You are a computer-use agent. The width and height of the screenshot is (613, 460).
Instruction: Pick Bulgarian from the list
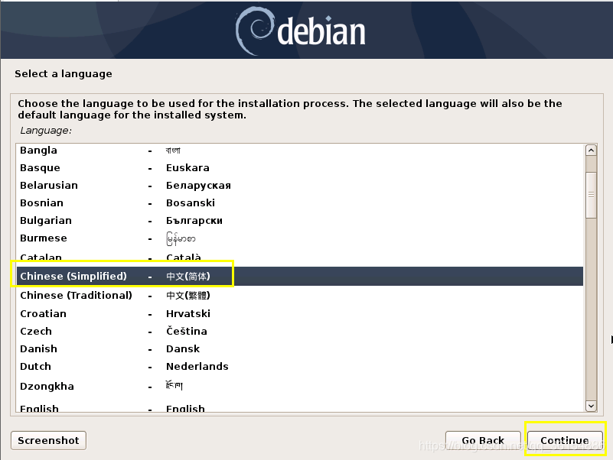pyautogui.click(x=300, y=221)
